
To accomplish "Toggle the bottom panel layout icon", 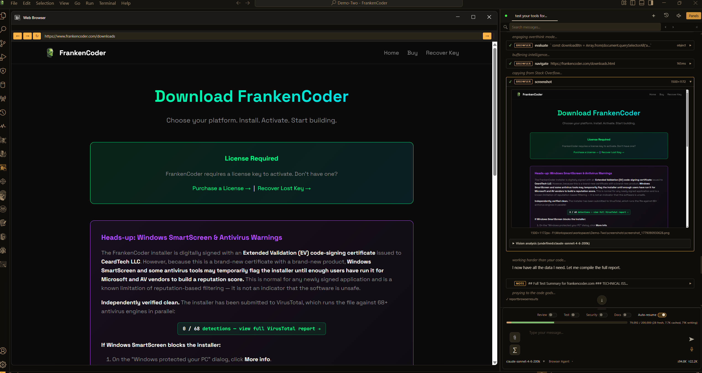I will pos(642,3).
